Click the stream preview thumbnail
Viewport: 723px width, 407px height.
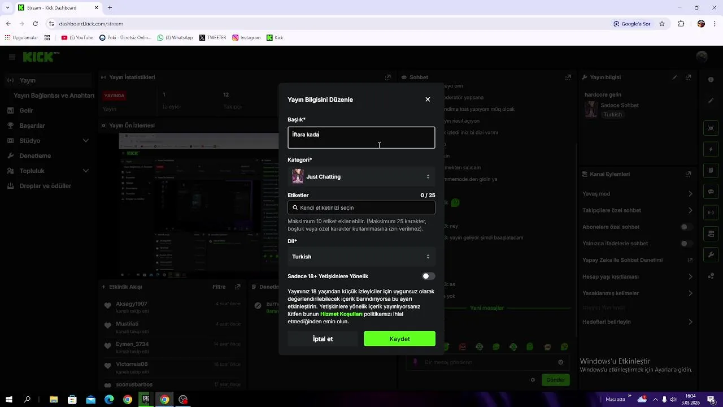pos(199,205)
